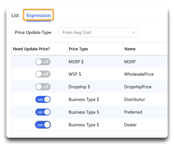
Task: Click the dropdown chevron arrow icon
Action: point(134,32)
